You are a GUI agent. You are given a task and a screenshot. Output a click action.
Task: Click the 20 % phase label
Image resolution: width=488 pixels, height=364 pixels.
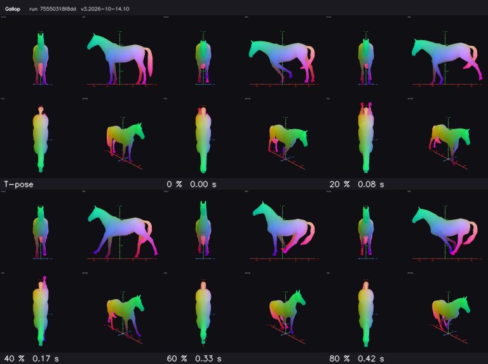[339, 184]
